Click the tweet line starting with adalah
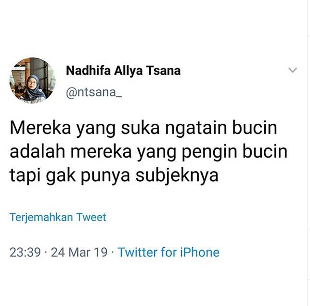The width and height of the screenshot is (310, 306). (x=148, y=152)
